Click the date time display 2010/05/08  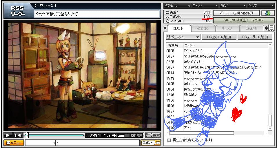(243, 20)
